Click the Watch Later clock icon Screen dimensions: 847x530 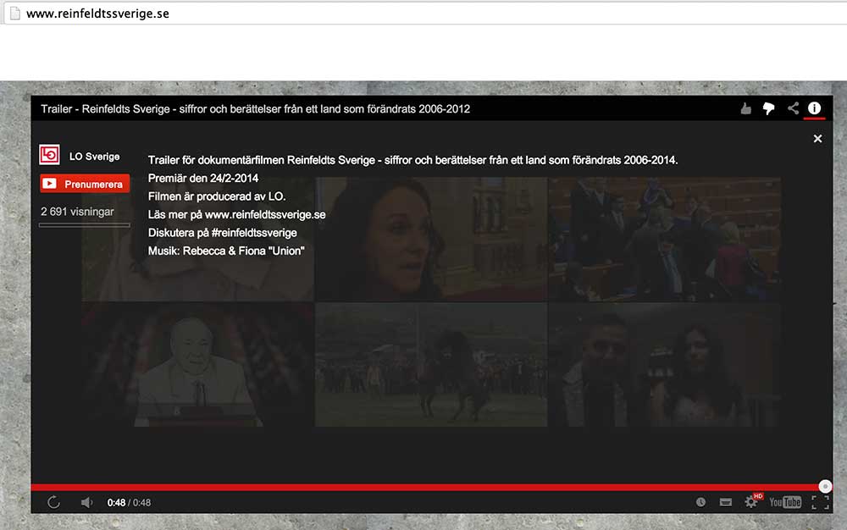coord(700,502)
